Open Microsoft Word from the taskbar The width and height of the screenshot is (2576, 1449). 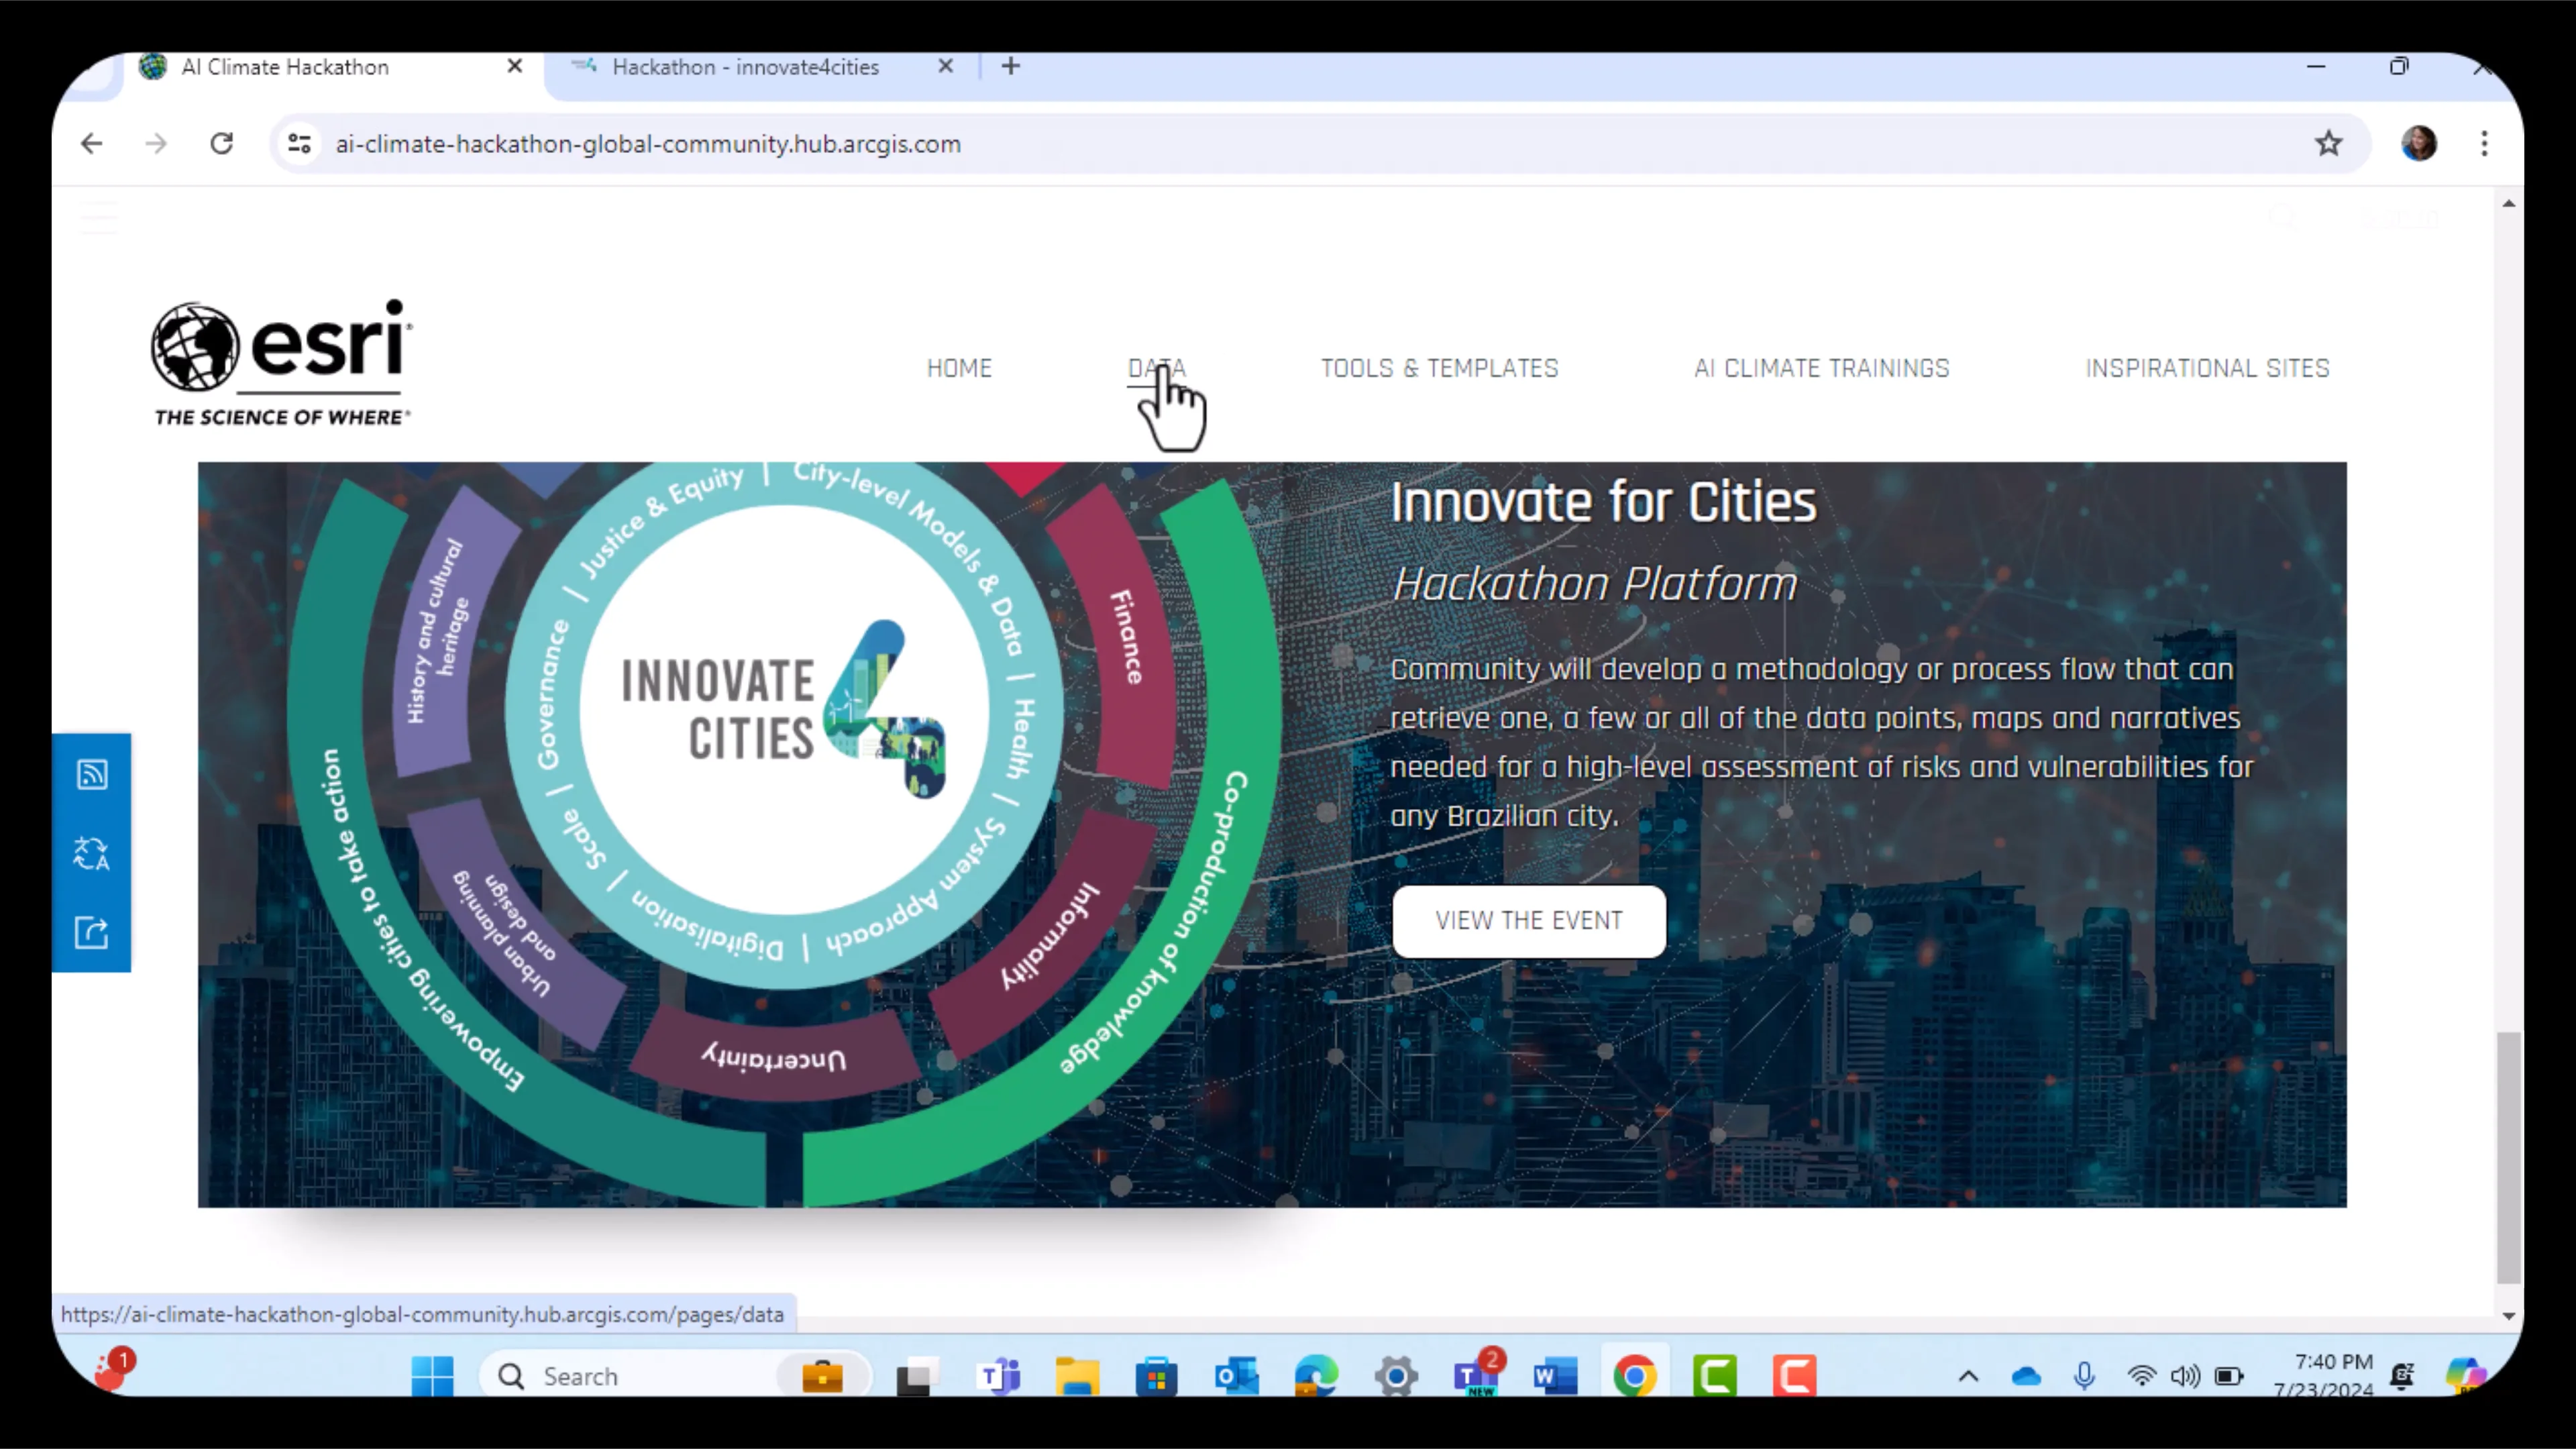(1555, 1376)
